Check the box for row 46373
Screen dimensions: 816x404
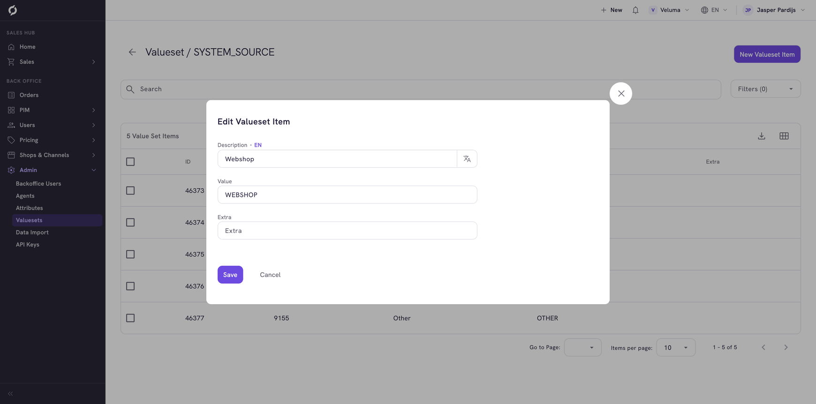130,191
